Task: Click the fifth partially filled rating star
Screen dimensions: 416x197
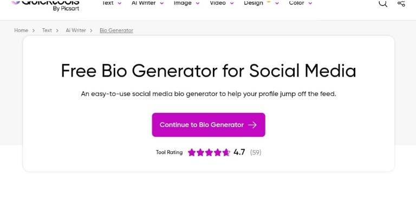Action: pos(226,152)
